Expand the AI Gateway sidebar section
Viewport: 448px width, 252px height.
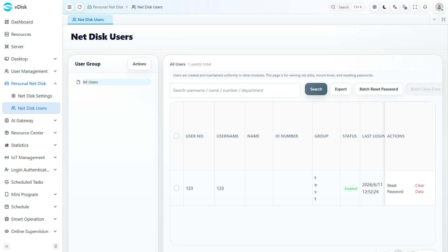31,120
